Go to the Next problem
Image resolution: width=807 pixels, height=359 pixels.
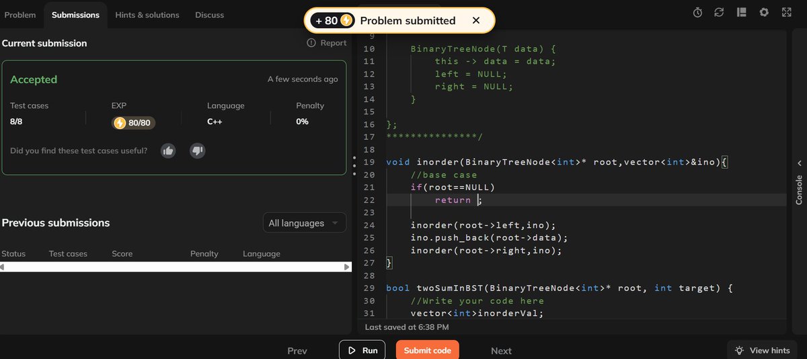pos(501,351)
